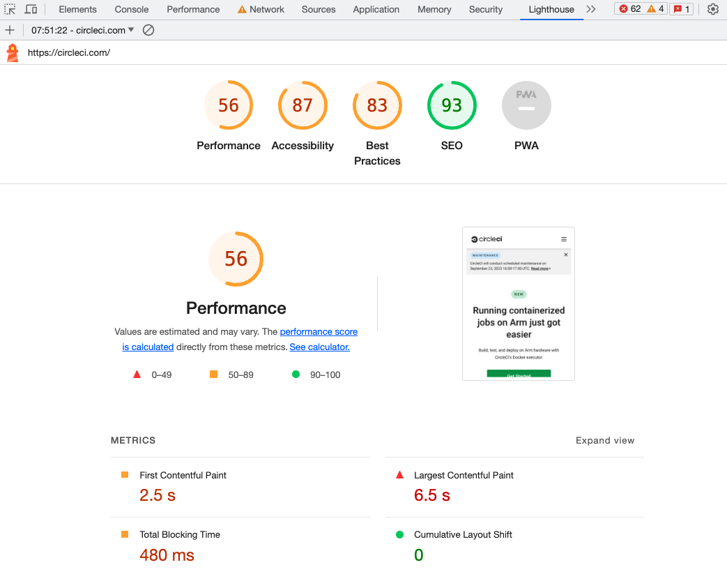Click the orange 50-89 legend marker
The width and height of the screenshot is (727, 574).
[x=213, y=375]
